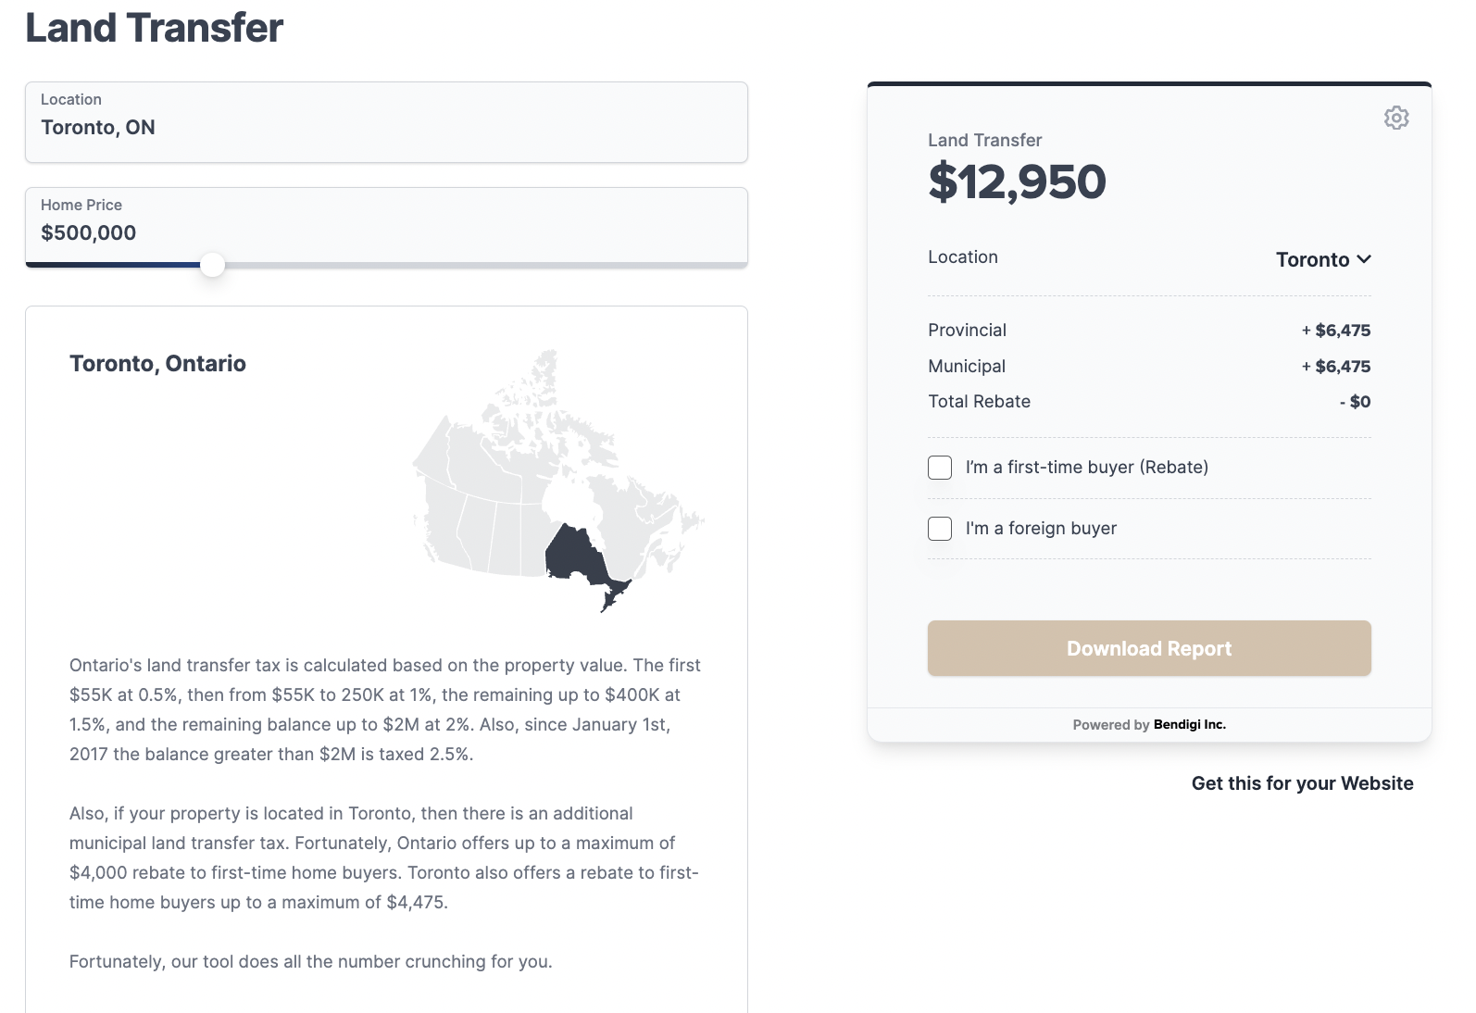Open the location chevron on the results card

pyautogui.click(x=1363, y=259)
